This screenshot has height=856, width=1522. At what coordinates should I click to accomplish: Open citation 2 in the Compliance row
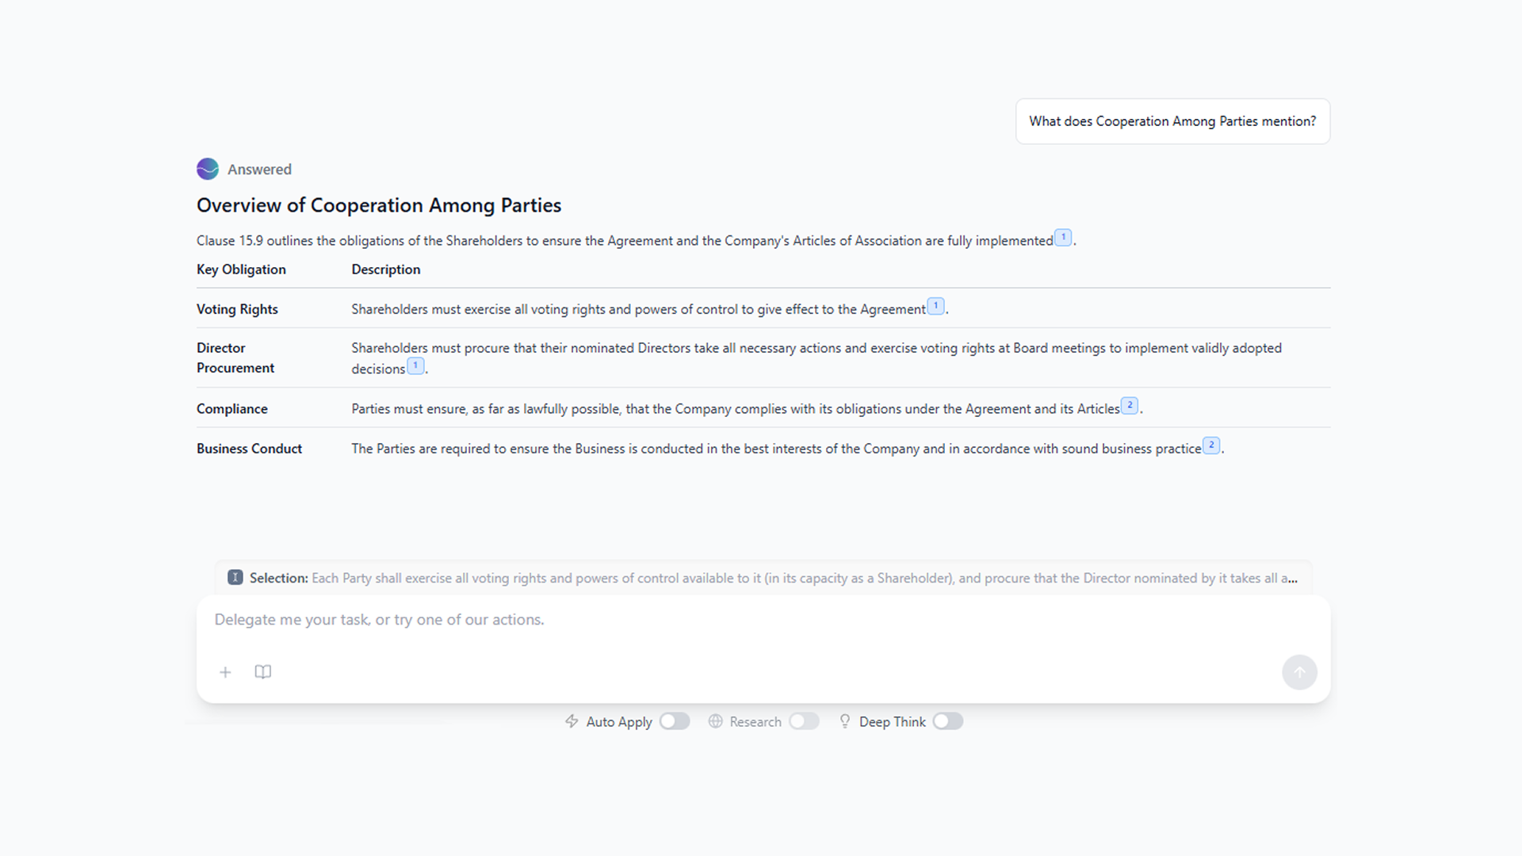tap(1129, 405)
